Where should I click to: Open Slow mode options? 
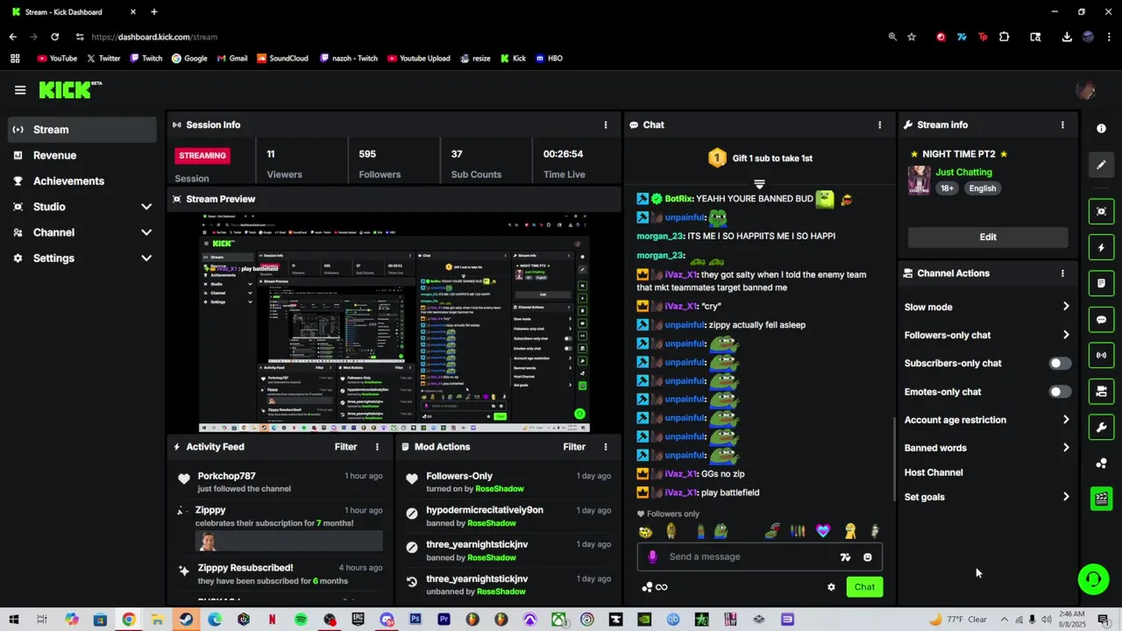pyautogui.click(x=987, y=307)
